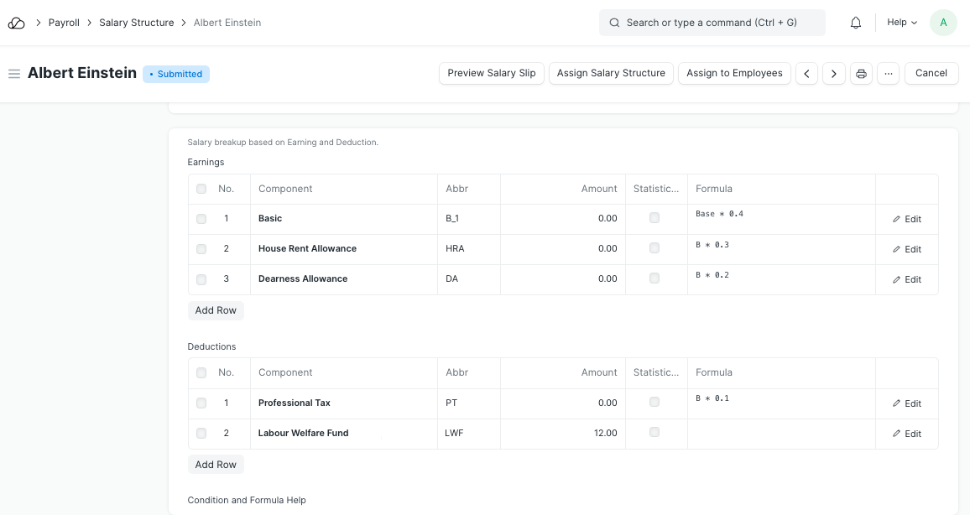Click Preview Salary Slip button
The height and width of the screenshot is (515, 970).
tap(492, 73)
